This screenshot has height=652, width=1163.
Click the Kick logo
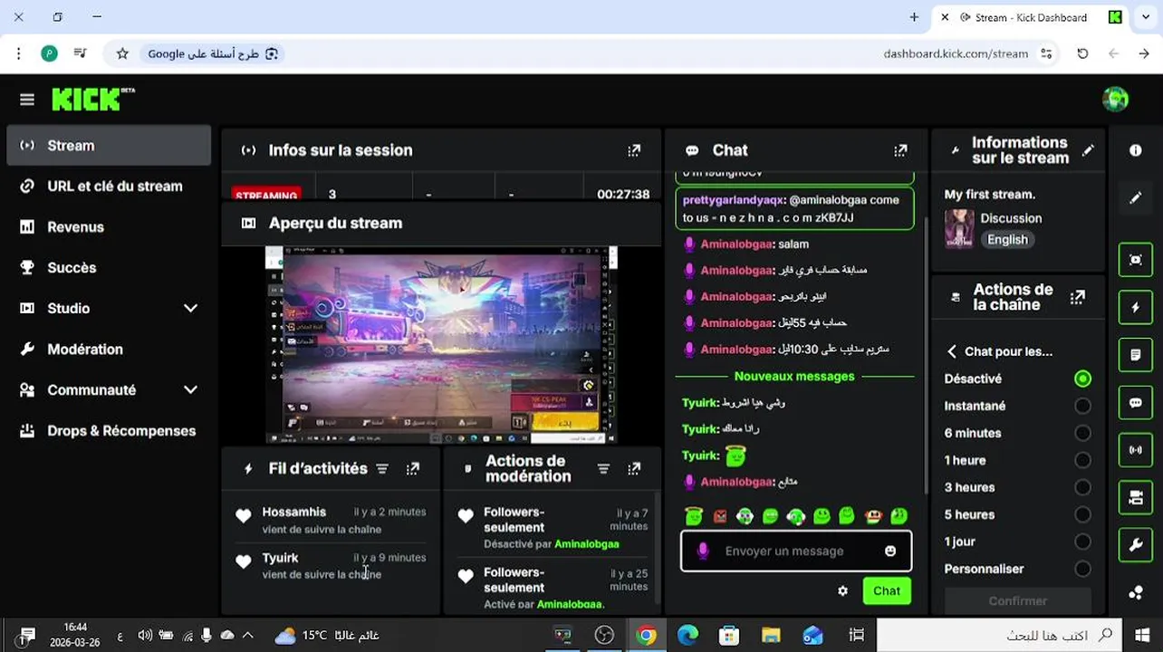(92, 99)
